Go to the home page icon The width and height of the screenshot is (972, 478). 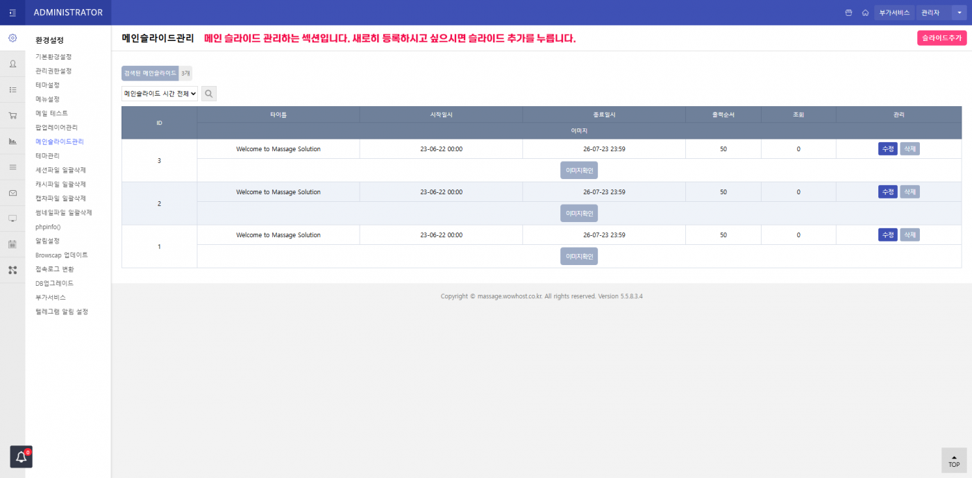coord(865,12)
